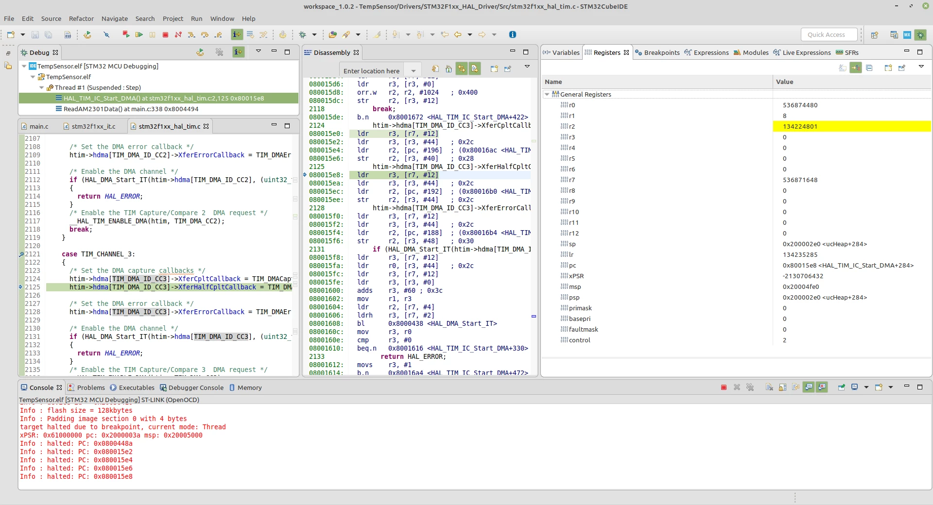Close the Registers tab
This screenshot has height=505, width=933.
click(x=626, y=52)
